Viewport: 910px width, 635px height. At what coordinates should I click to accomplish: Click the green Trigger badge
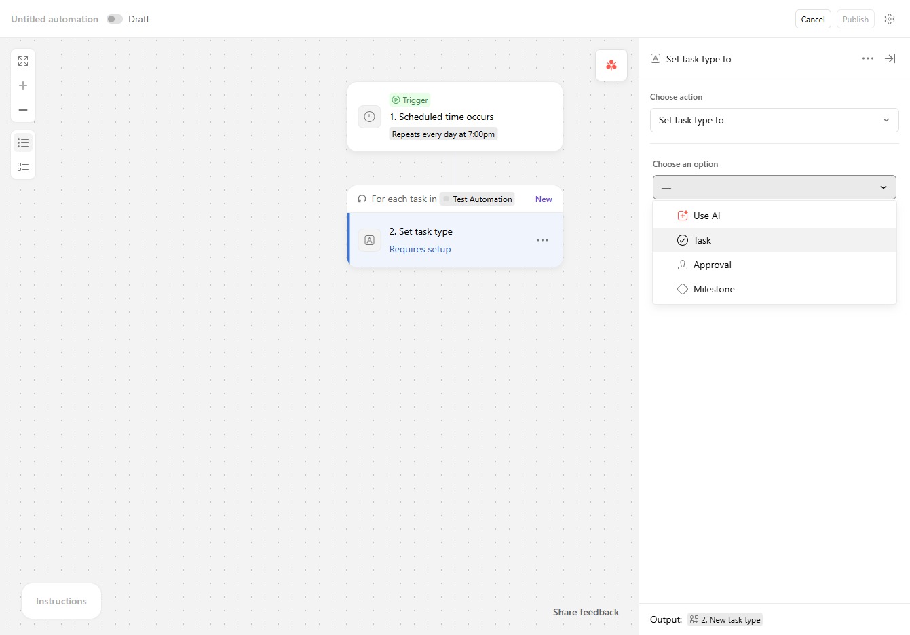[x=410, y=100]
